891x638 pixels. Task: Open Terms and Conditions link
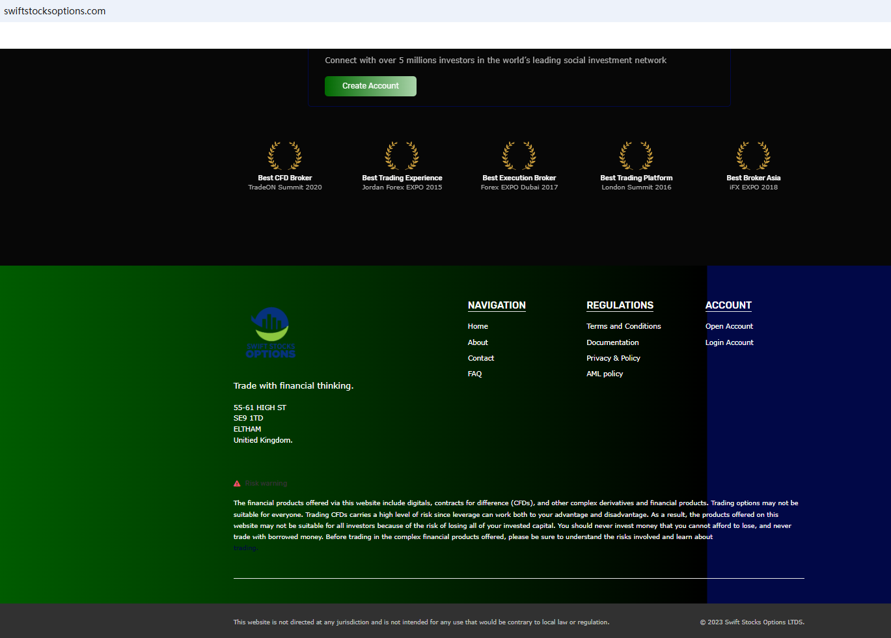pyautogui.click(x=624, y=326)
